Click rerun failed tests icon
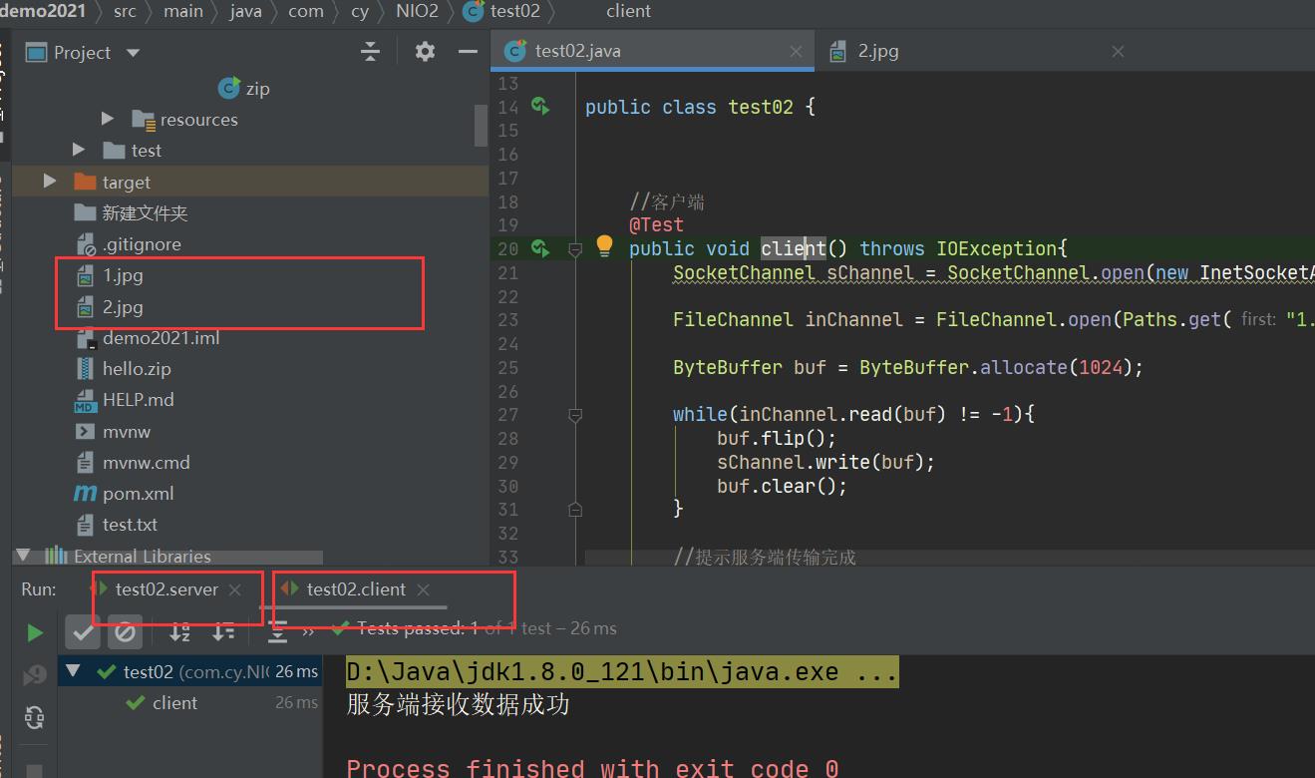1315x778 pixels. pos(35,675)
